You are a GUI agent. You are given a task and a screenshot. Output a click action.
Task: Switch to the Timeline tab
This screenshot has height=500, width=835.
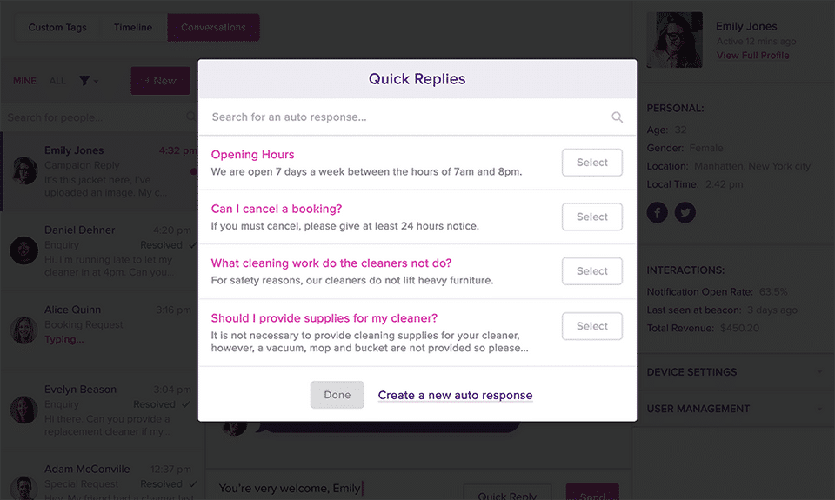132,28
